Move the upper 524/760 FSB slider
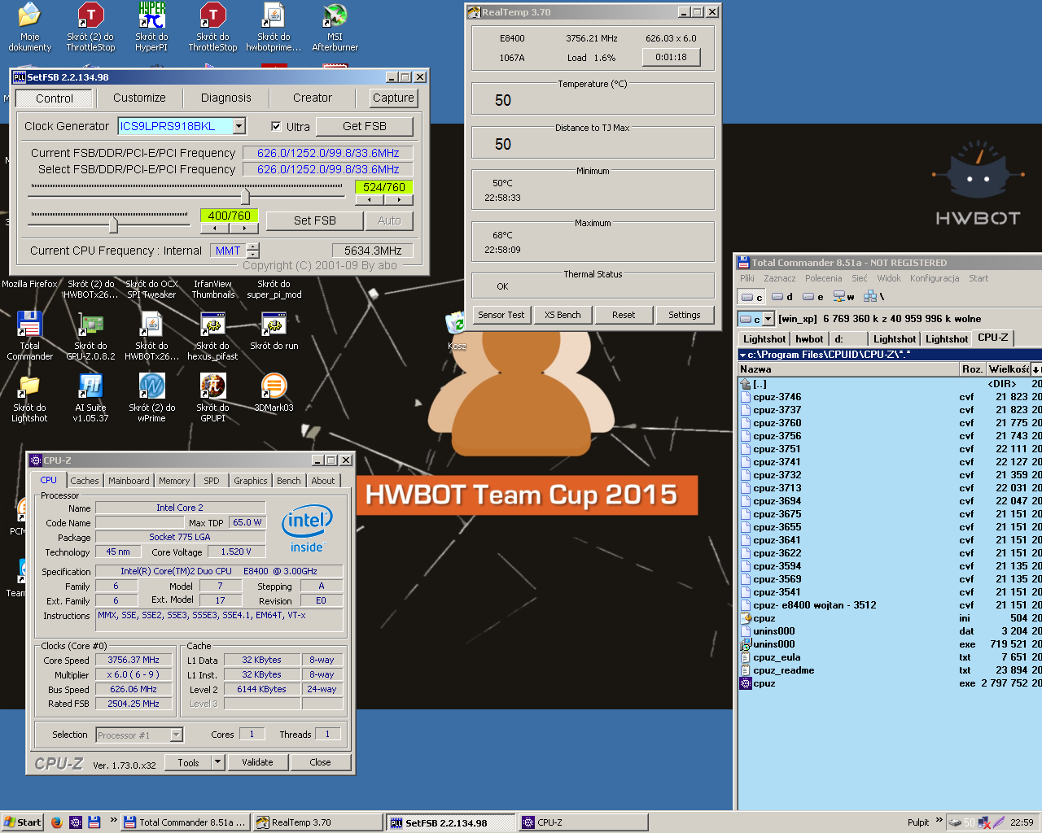The image size is (1042, 833). coord(244,195)
